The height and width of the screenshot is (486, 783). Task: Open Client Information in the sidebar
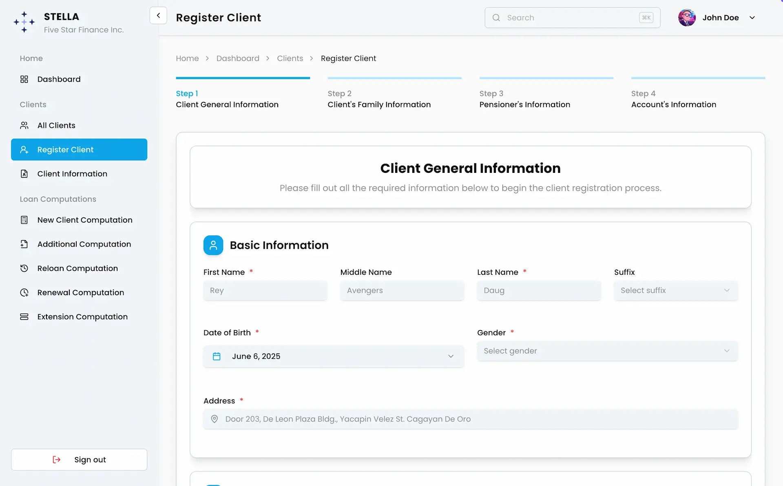[79, 174]
